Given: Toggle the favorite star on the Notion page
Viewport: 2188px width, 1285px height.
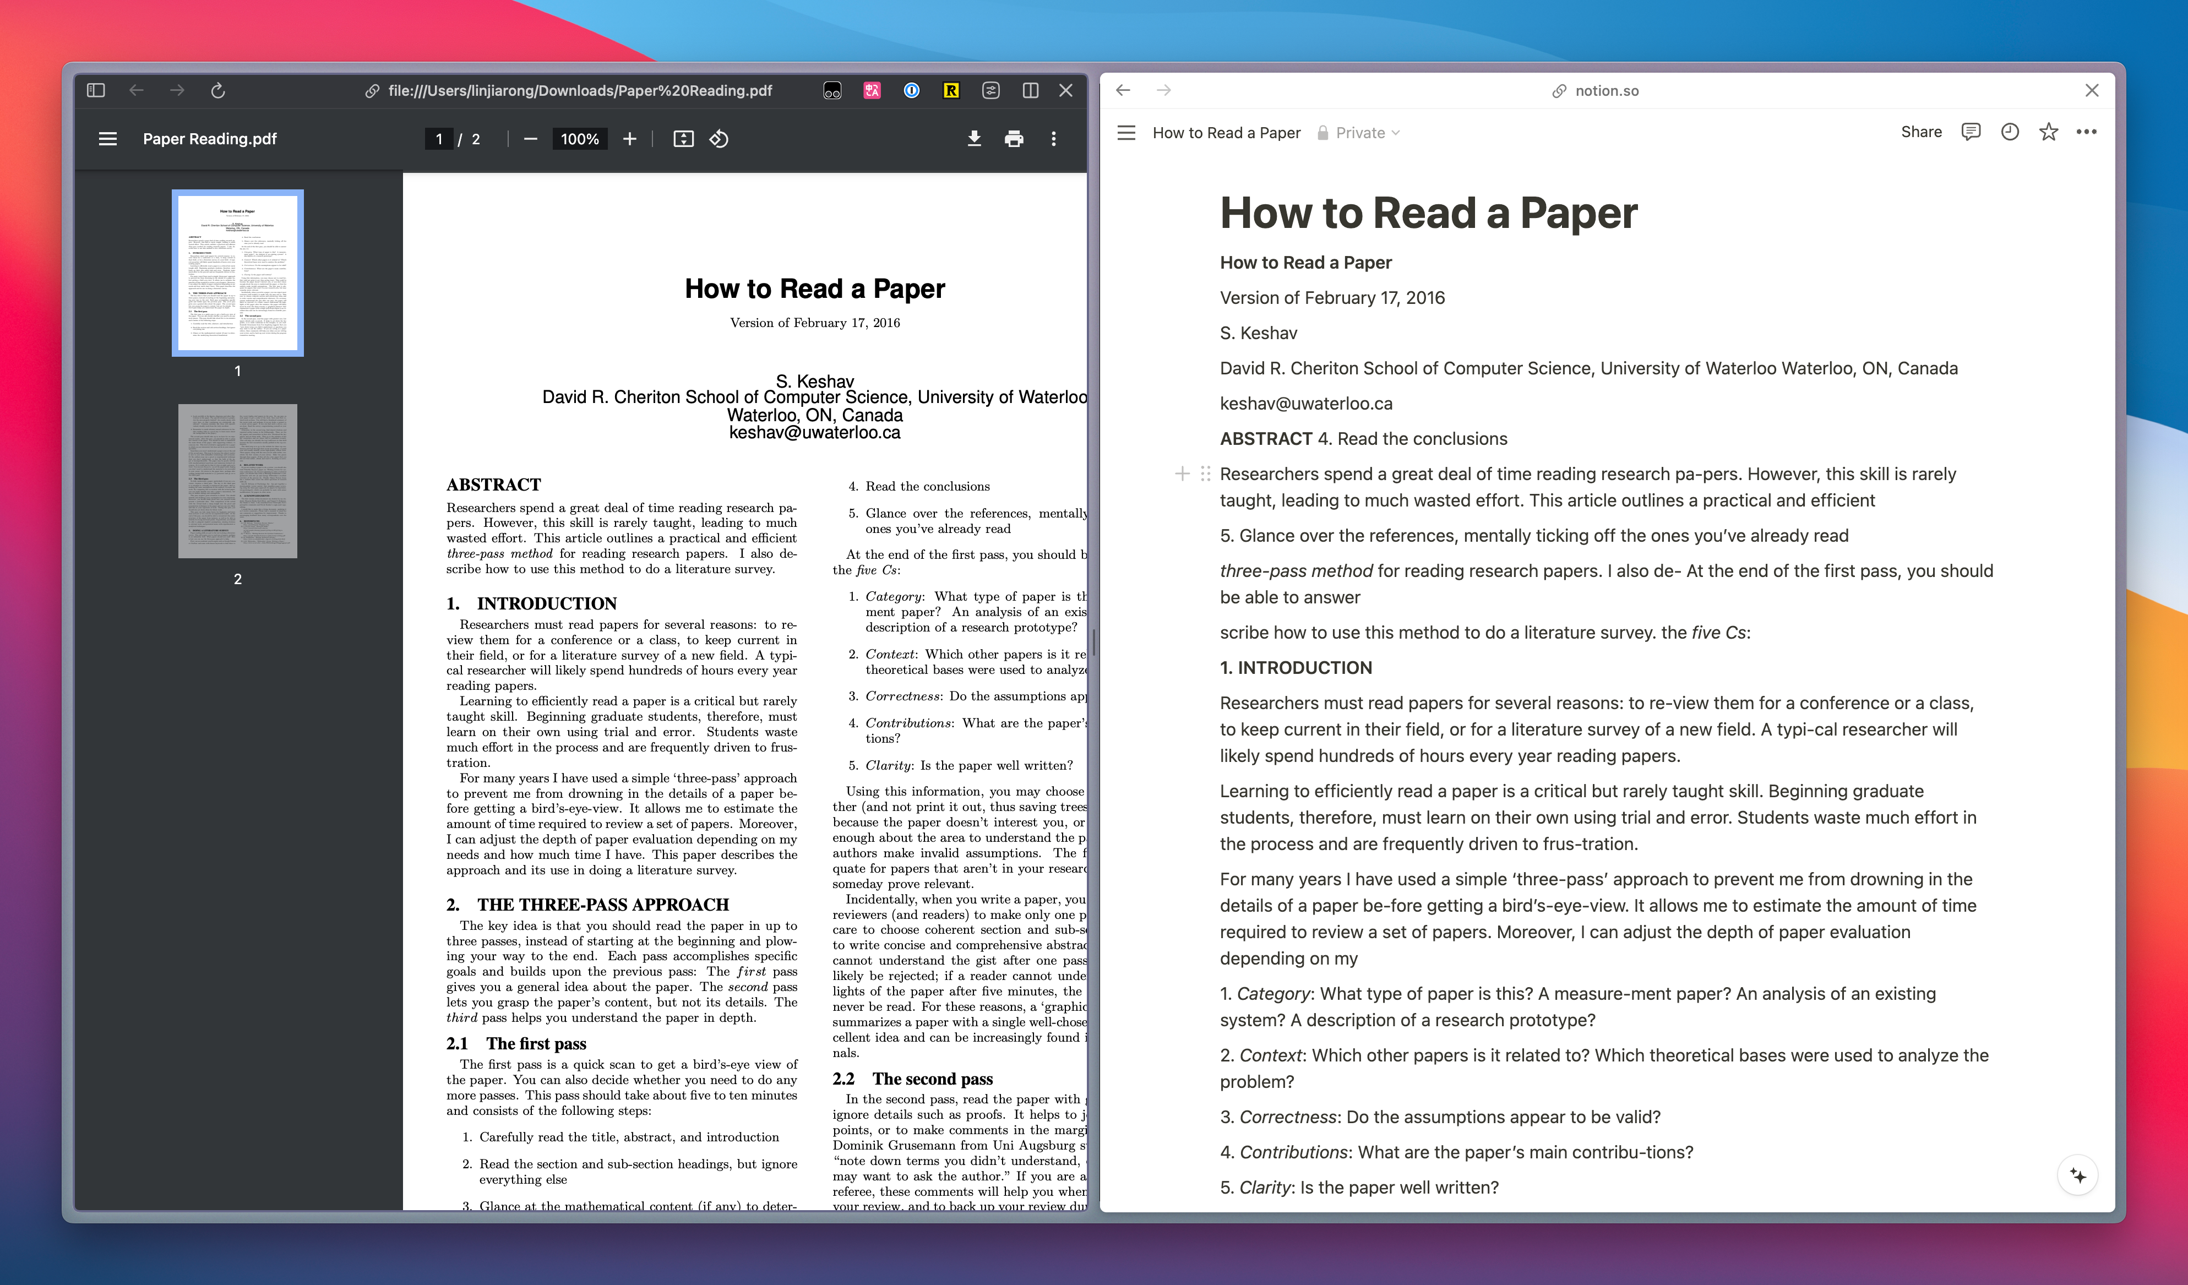Looking at the screenshot, I should coord(2048,131).
